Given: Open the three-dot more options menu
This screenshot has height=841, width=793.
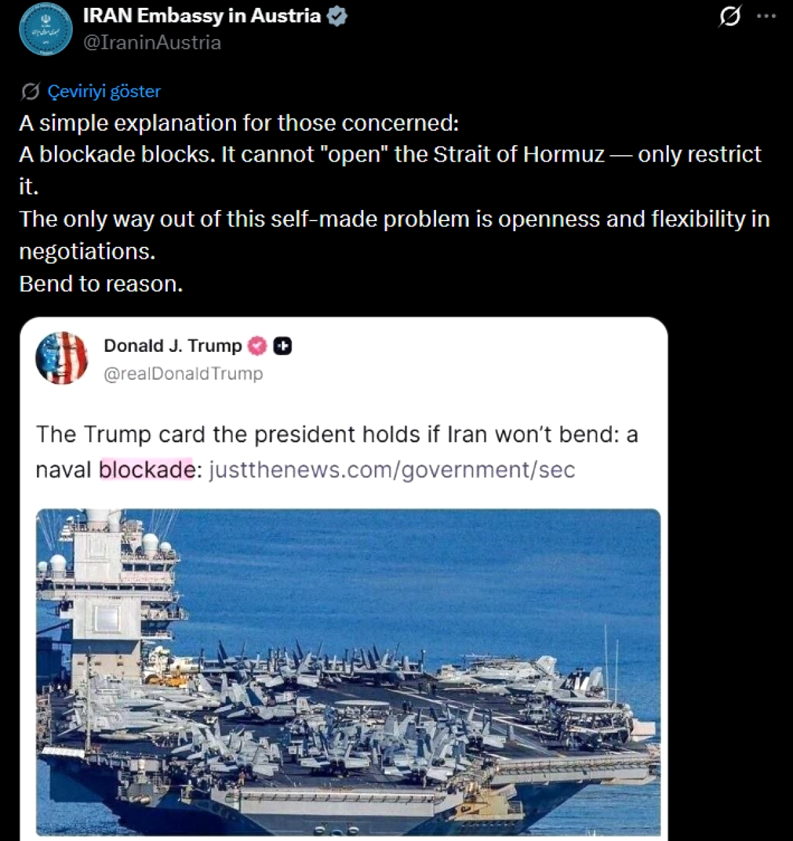Looking at the screenshot, I should pos(767,16).
